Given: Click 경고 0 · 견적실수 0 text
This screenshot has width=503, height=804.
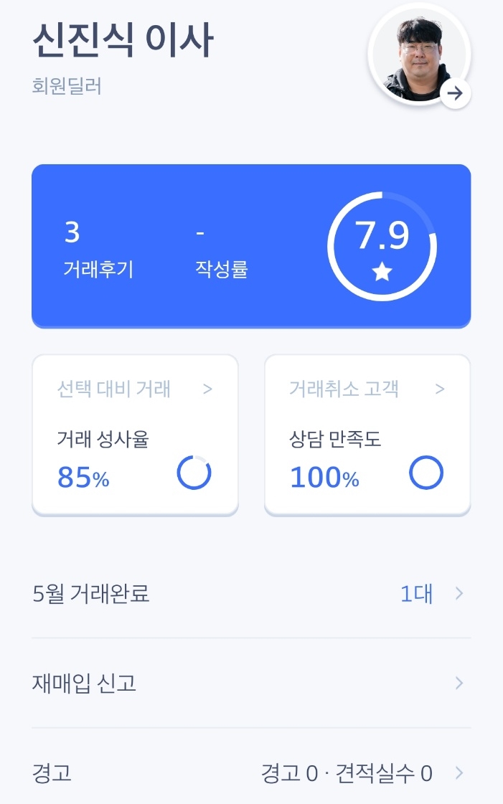Looking at the screenshot, I should tap(347, 773).
